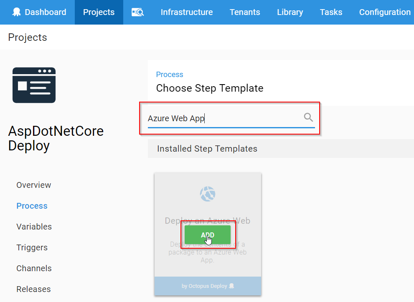Screen dimensions: 414x302
Task: Click the 'Installed Step Templates' heading
Action: [207, 148]
